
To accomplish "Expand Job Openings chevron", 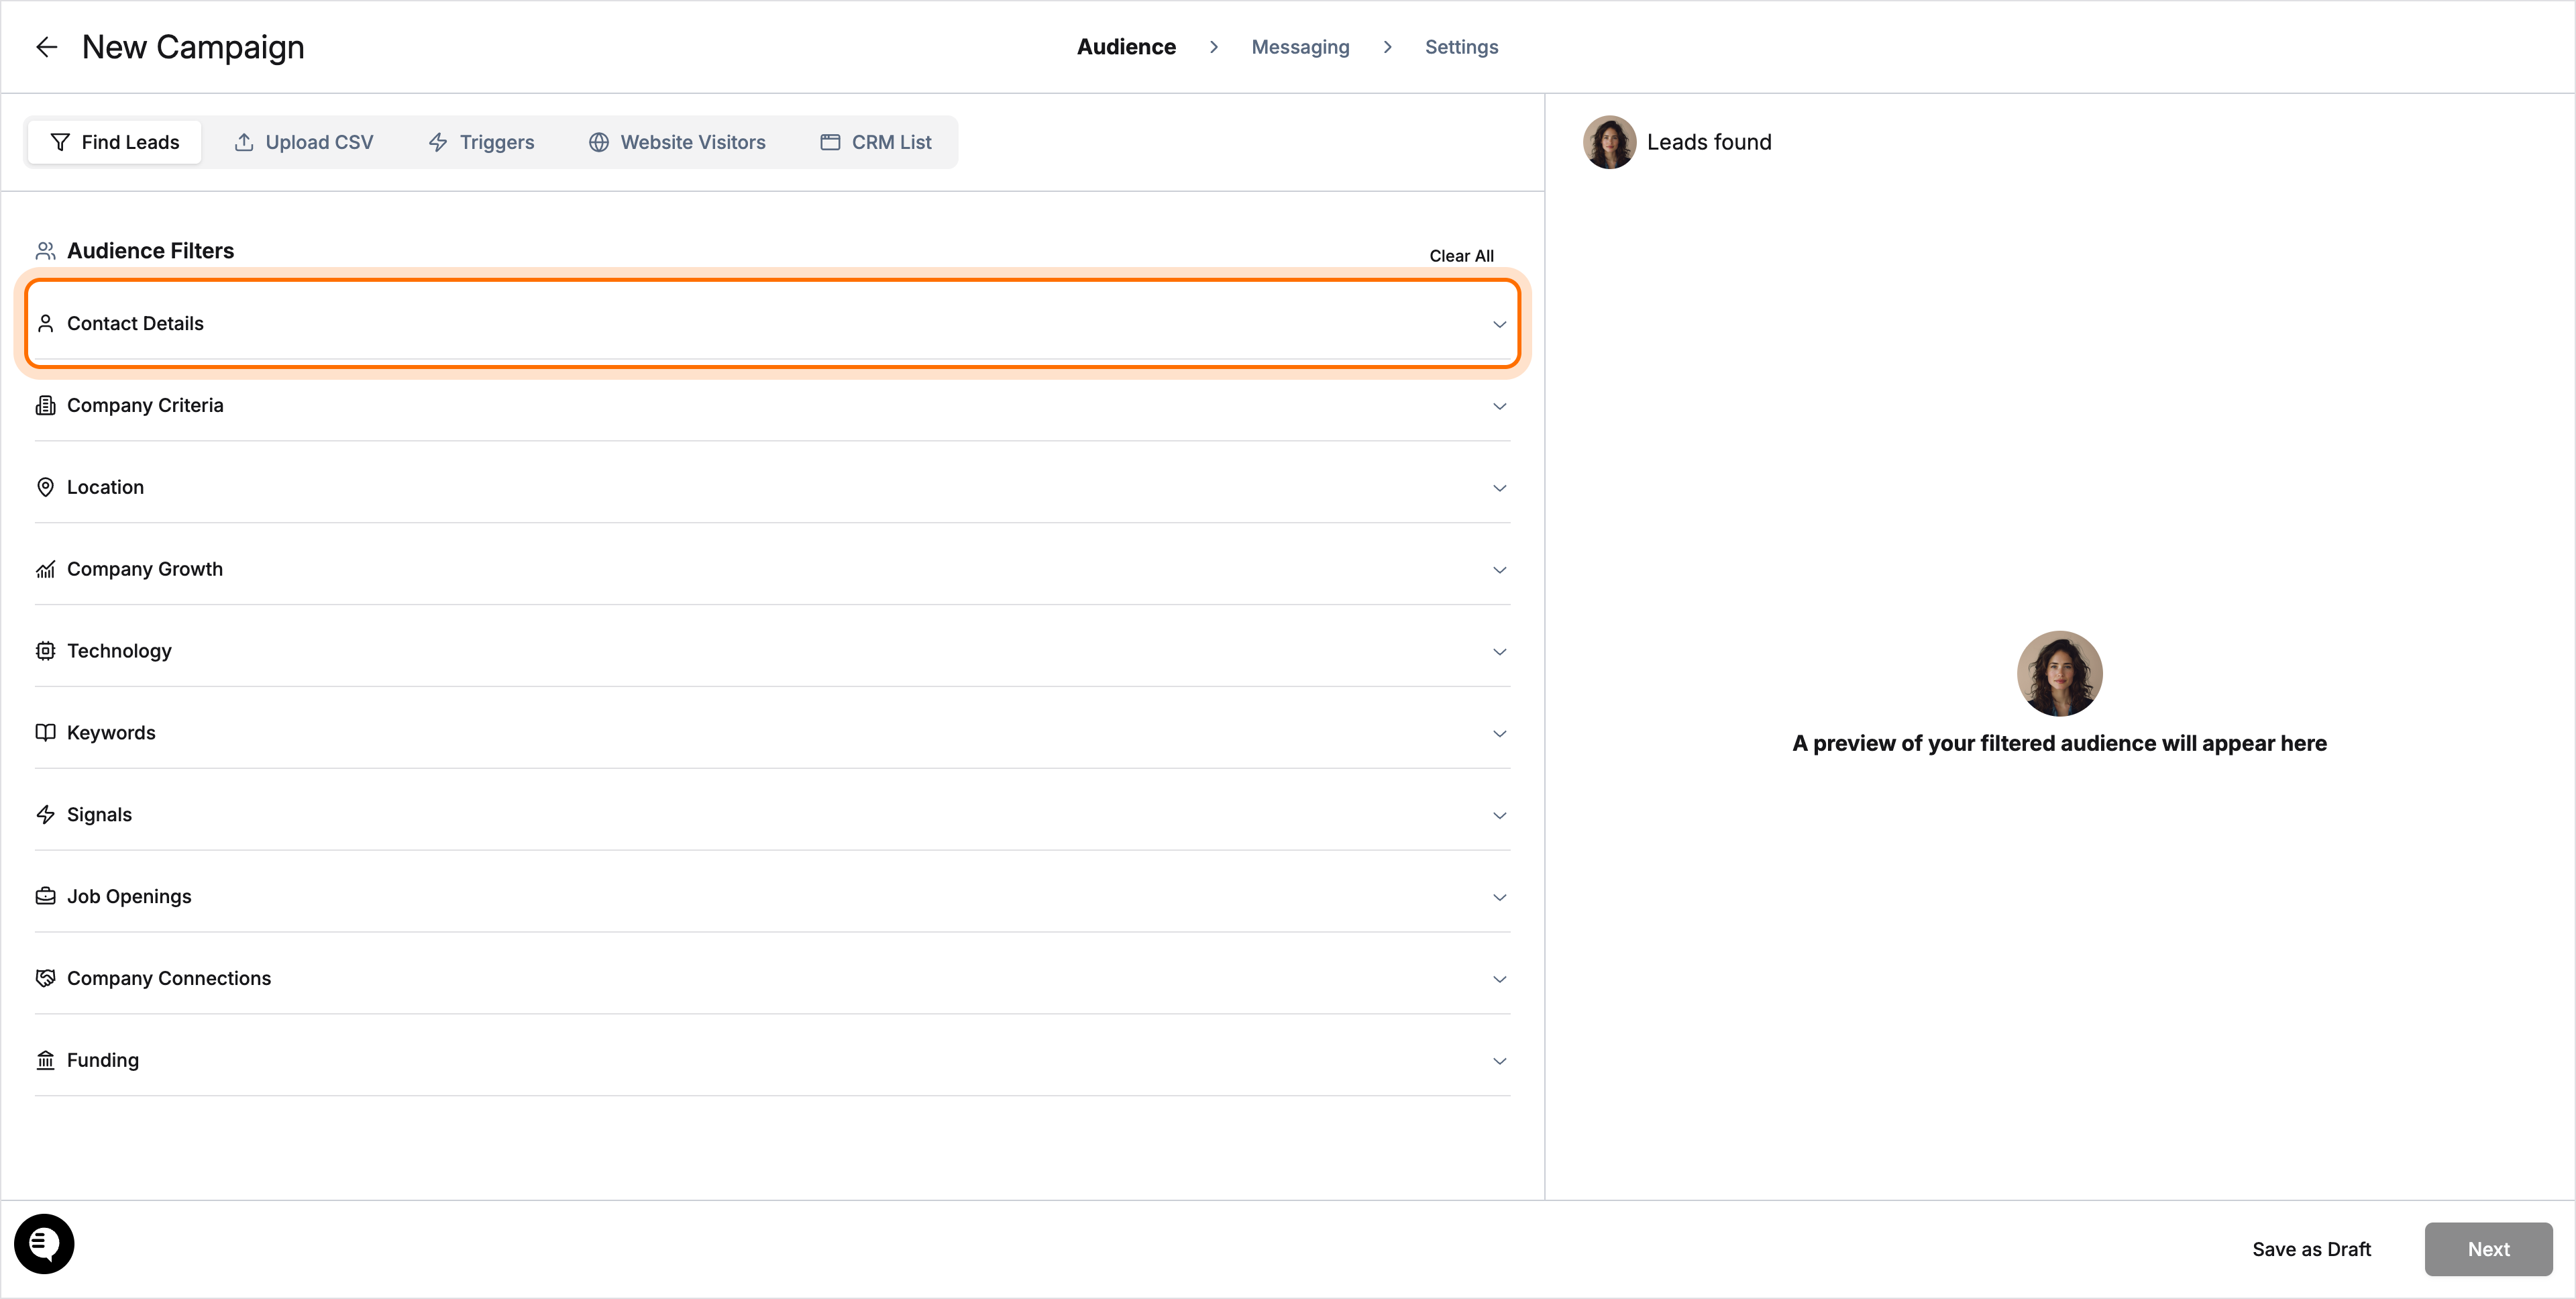I will [x=1499, y=898].
